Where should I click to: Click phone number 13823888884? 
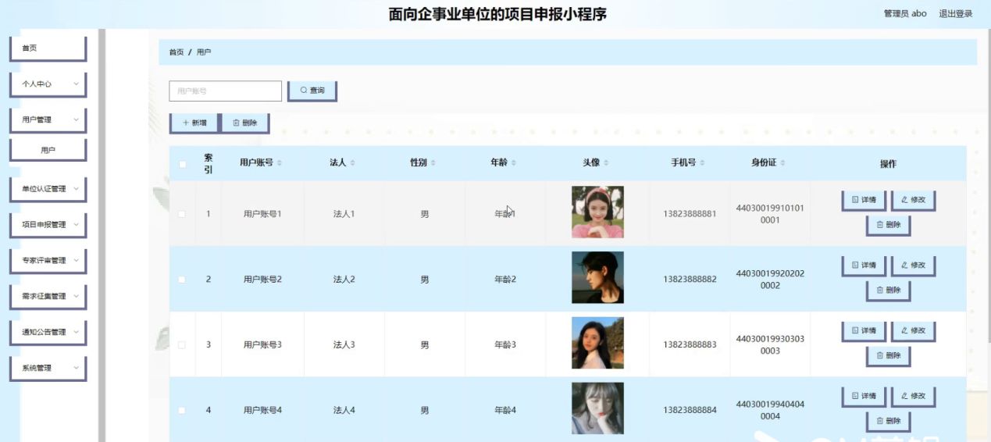[x=690, y=411]
